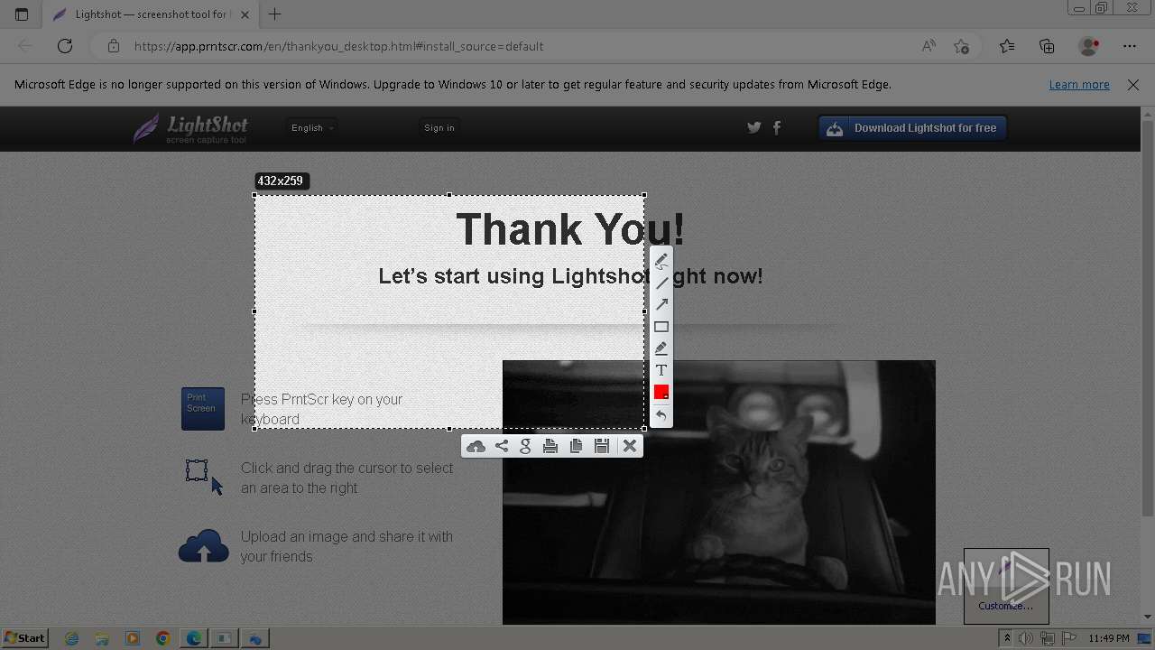Click Download Lightshot for free button
The height and width of the screenshot is (650, 1155).
click(x=912, y=128)
